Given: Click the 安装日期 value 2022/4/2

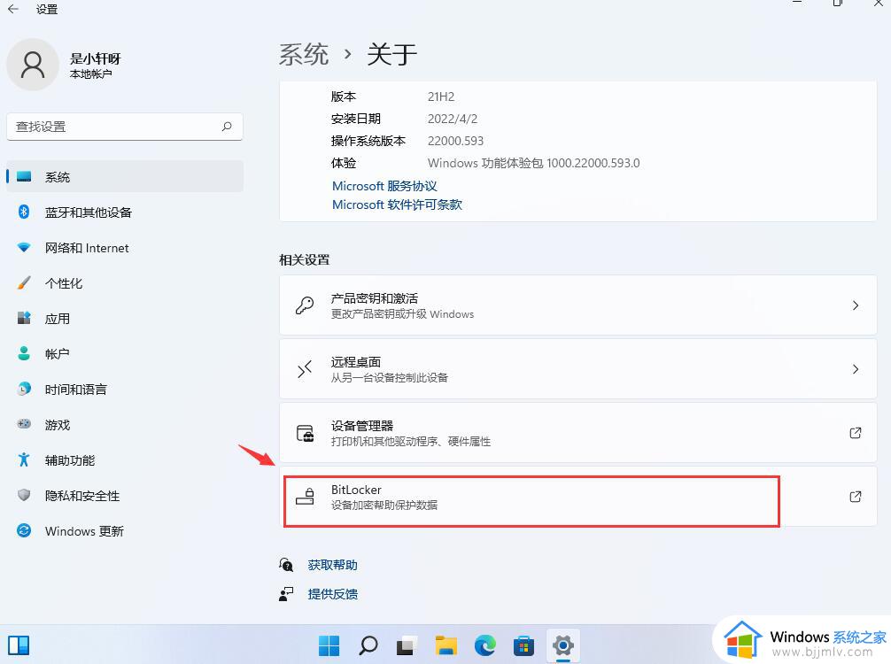Looking at the screenshot, I should click(x=453, y=119).
